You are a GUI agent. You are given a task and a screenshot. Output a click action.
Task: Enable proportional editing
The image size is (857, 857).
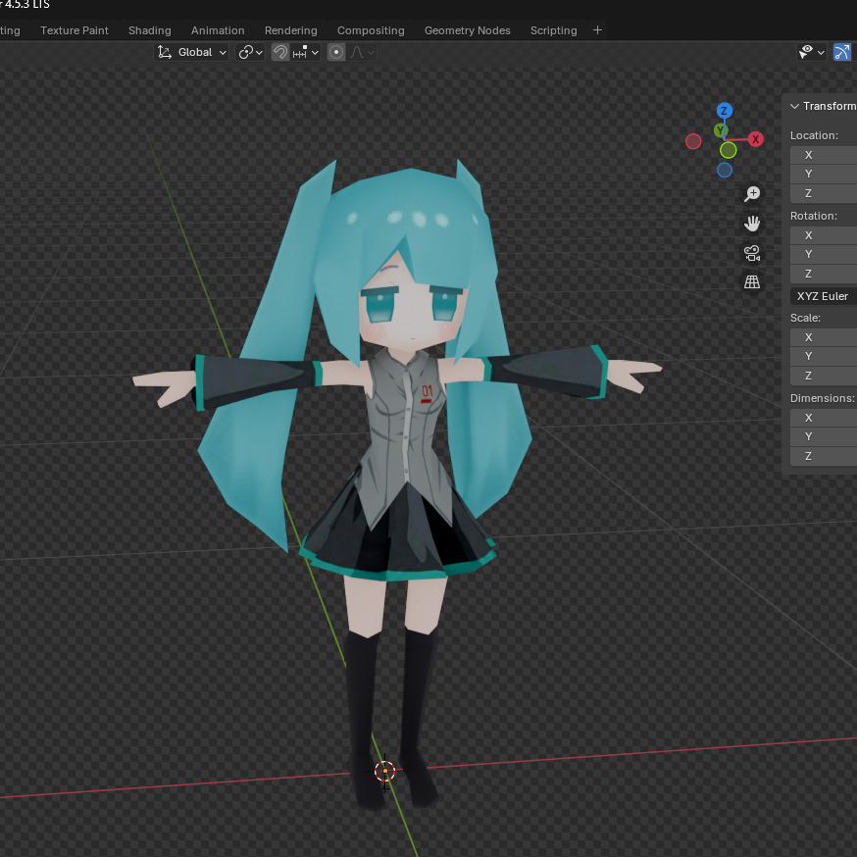pos(336,52)
